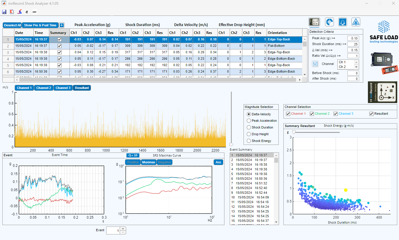
Task: Select the blue car icon button
Action: point(342,22)
